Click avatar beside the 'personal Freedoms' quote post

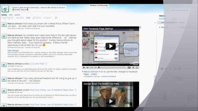coord(4,80)
